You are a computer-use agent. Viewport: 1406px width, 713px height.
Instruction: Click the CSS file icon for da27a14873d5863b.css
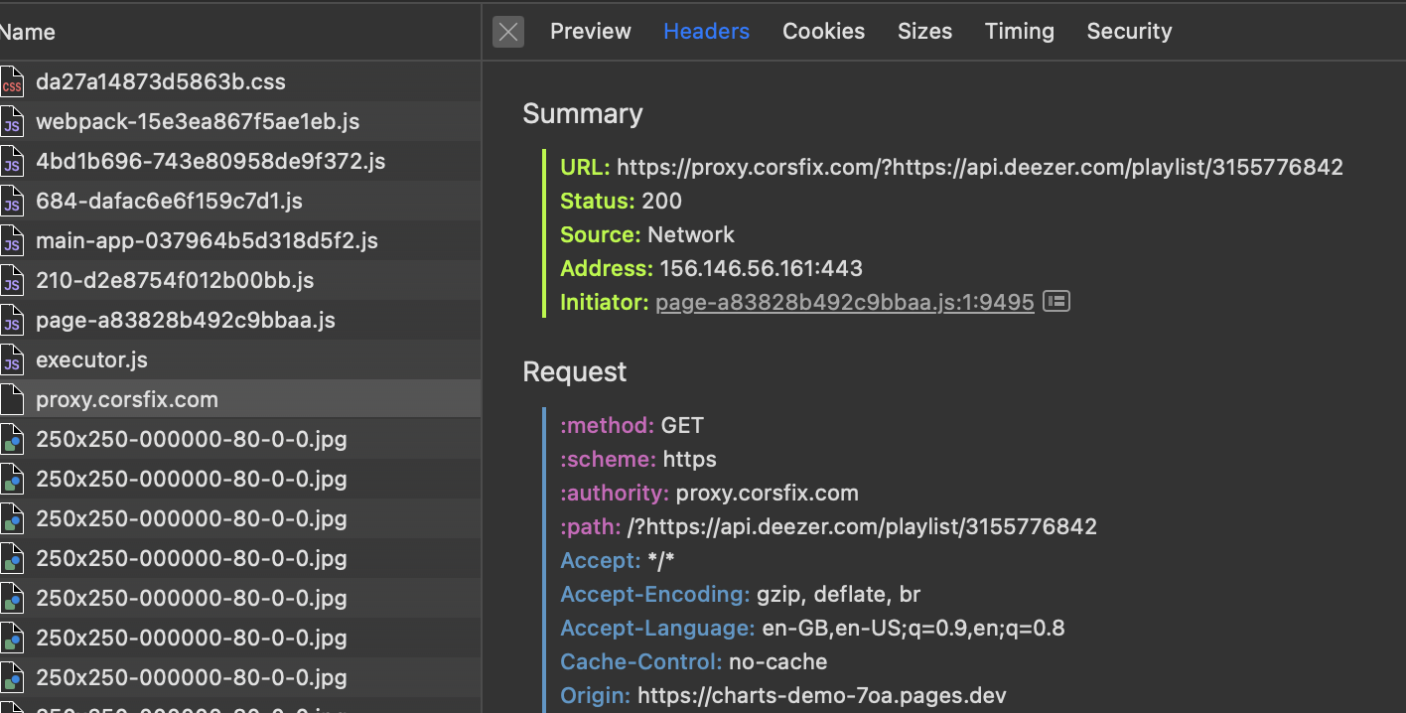[12, 82]
